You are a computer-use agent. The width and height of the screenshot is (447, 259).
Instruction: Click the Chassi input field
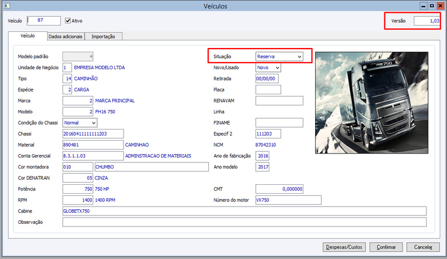tap(93, 134)
